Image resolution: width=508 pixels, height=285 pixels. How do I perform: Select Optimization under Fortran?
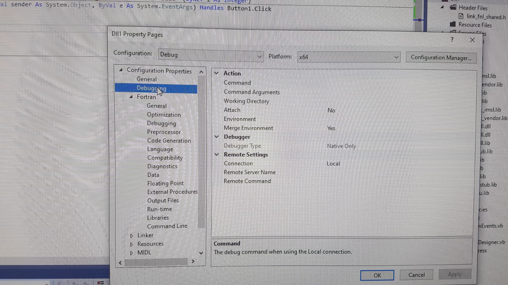pyautogui.click(x=164, y=115)
